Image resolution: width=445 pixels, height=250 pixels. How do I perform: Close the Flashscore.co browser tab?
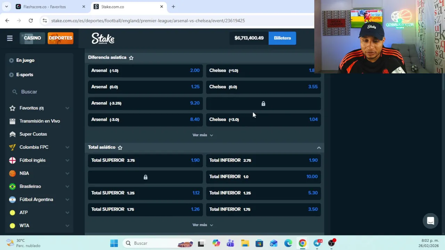[83, 7]
